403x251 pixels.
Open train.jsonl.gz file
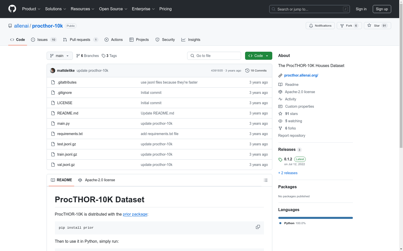coord(67,154)
